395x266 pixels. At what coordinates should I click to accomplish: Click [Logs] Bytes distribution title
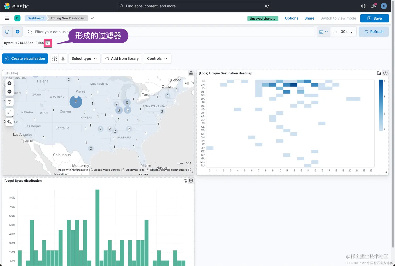(23, 181)
